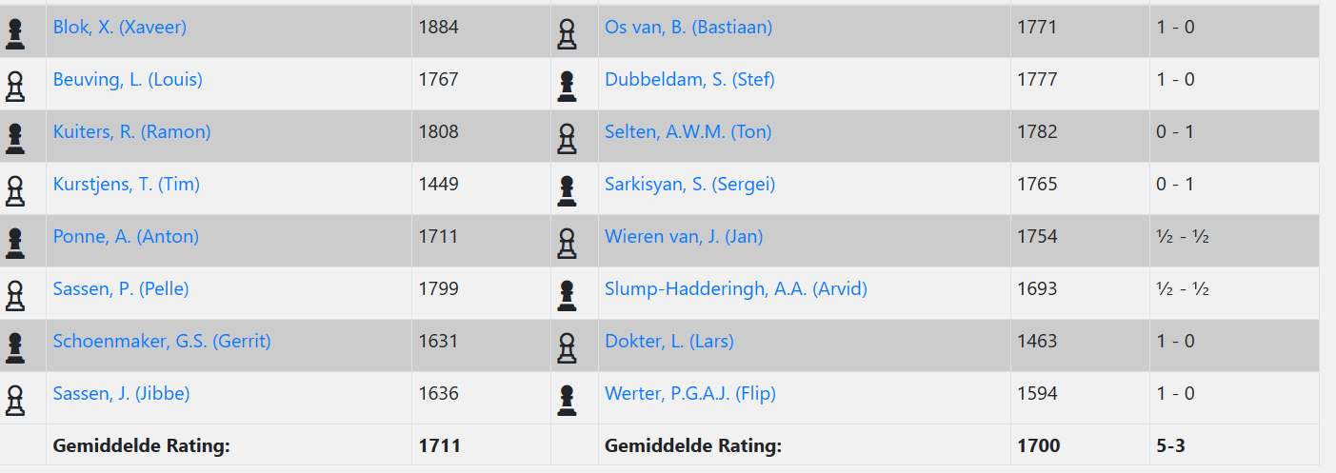Open Selten, A.W.M. (Ton) player link
This screenshot has width=1336, height=473.
(x=688, y=132)
